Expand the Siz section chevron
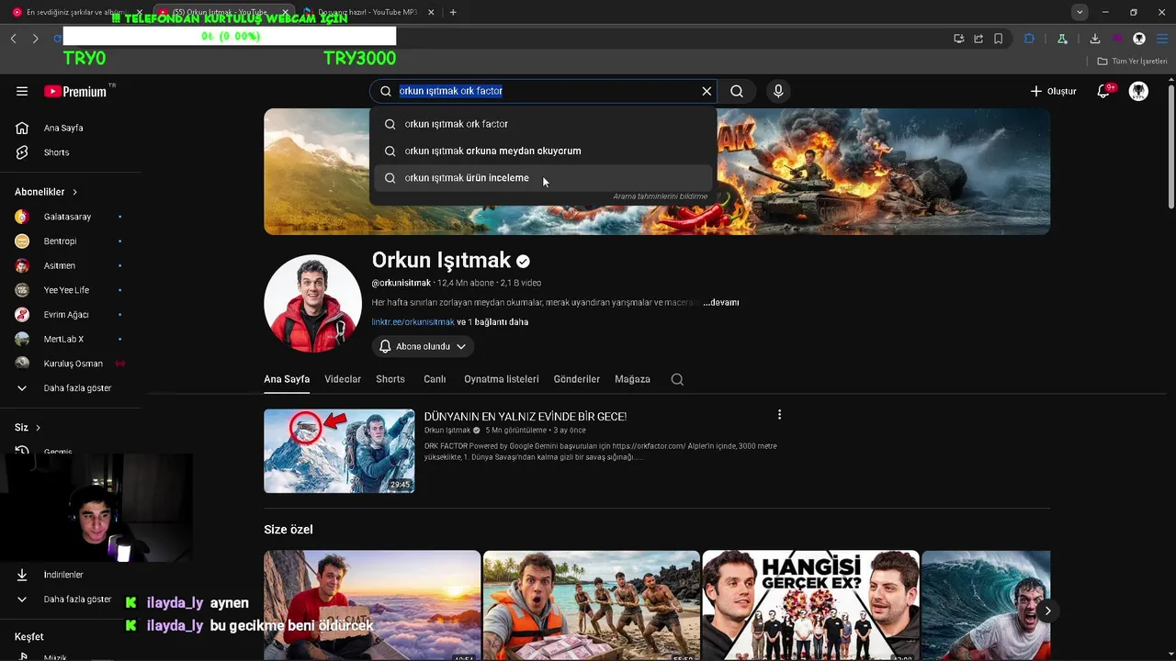 point(38,428)
